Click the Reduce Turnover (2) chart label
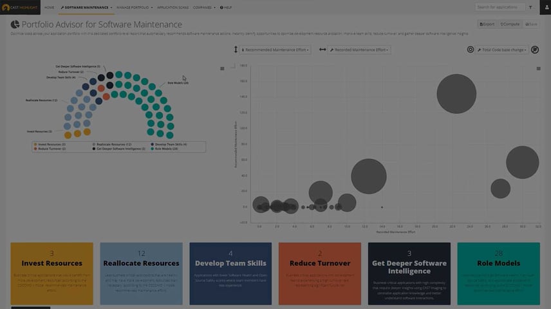 71,71
